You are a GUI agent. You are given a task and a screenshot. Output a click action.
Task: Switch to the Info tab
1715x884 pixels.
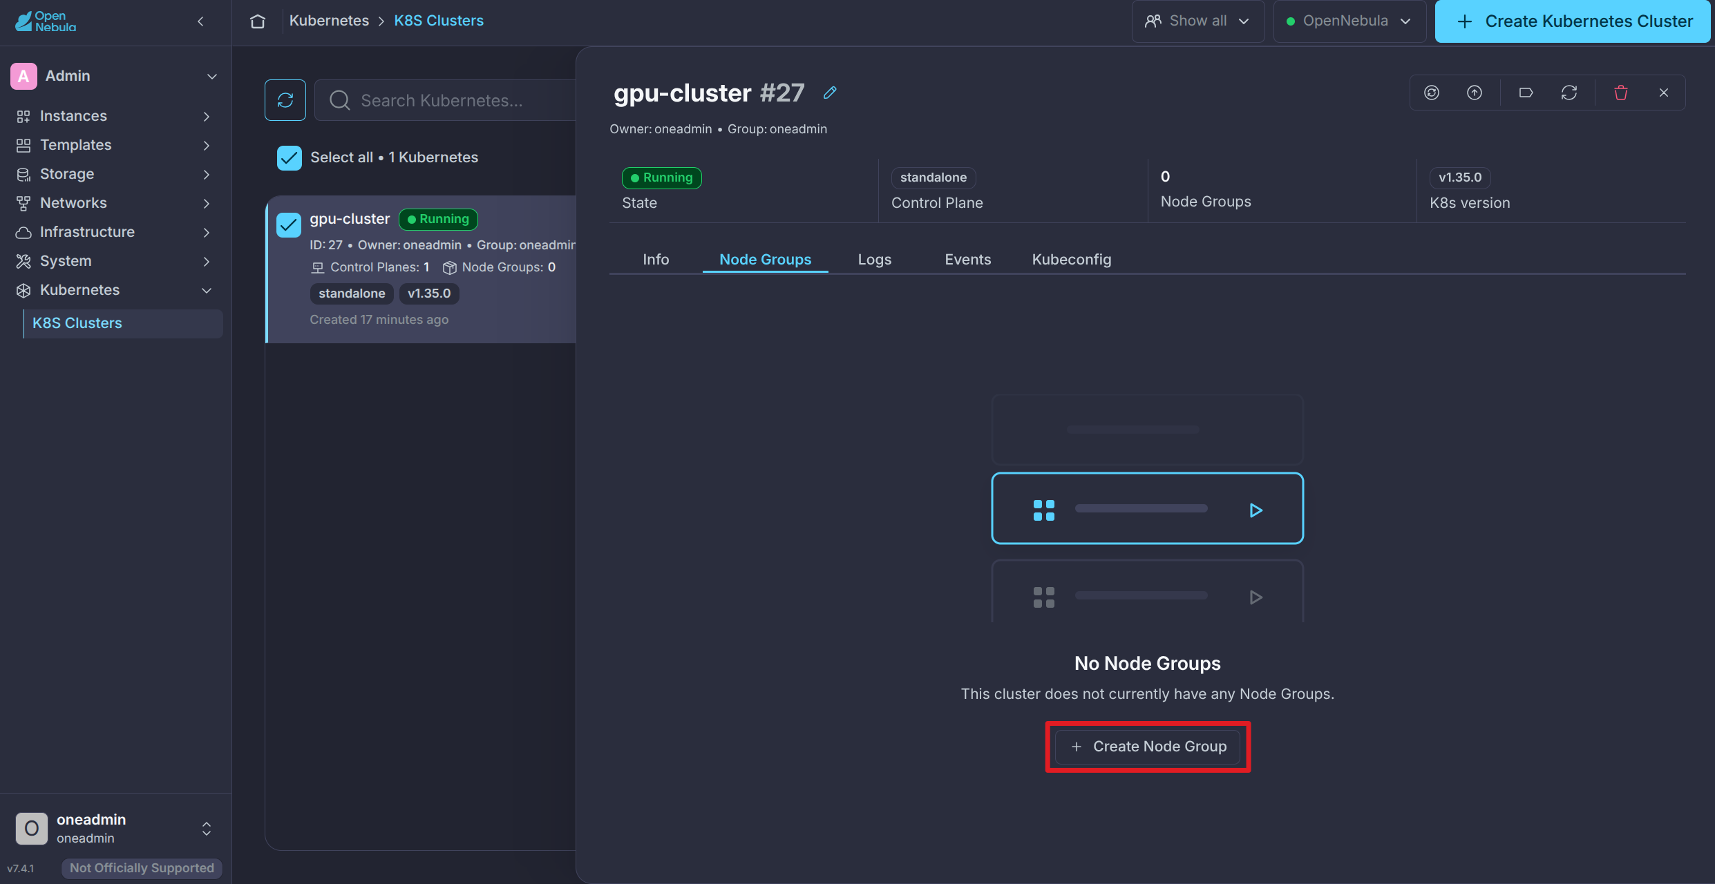pos(656,260)
